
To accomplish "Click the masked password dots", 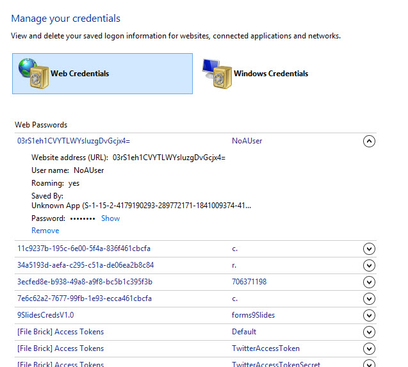I will 83,218.
